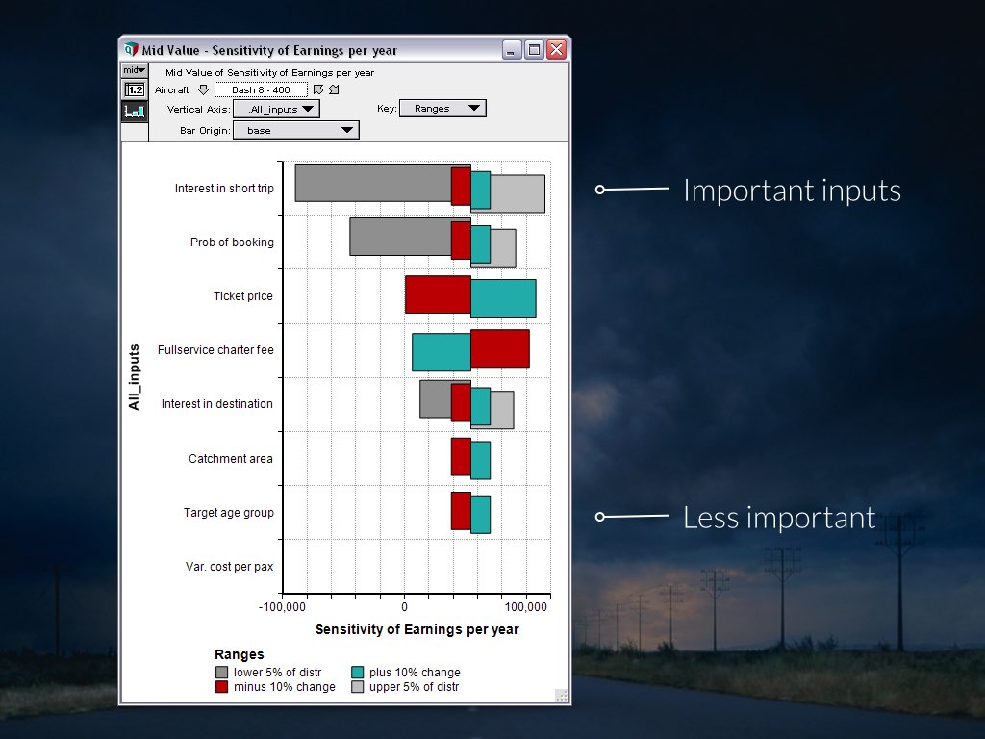The height and width of the screenshot is (739, 985).
Task: Click the Analytica icon in title bar
Action: (131, 50)
